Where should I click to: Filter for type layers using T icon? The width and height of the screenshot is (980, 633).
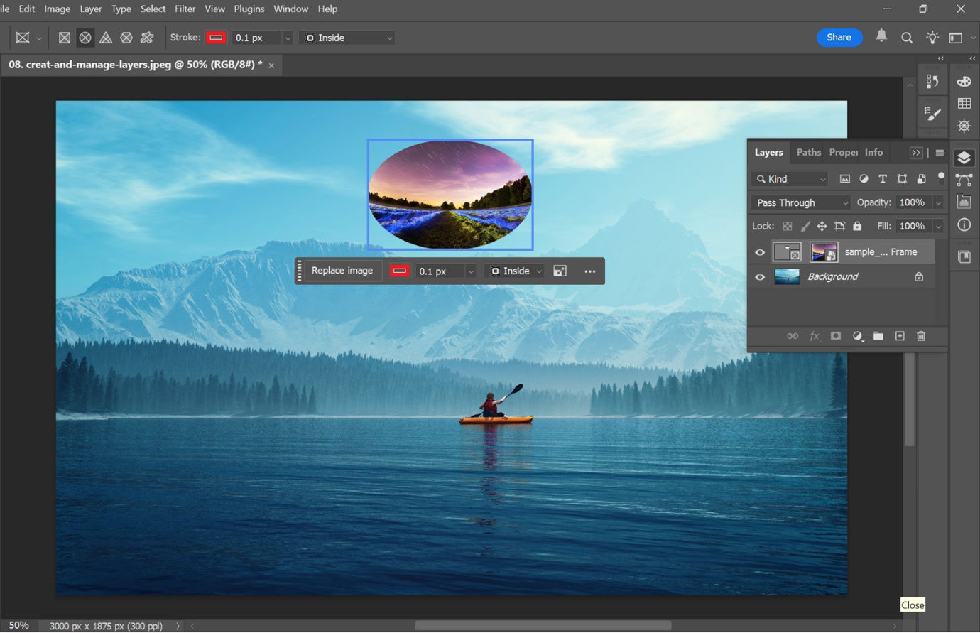coord(883,178)
